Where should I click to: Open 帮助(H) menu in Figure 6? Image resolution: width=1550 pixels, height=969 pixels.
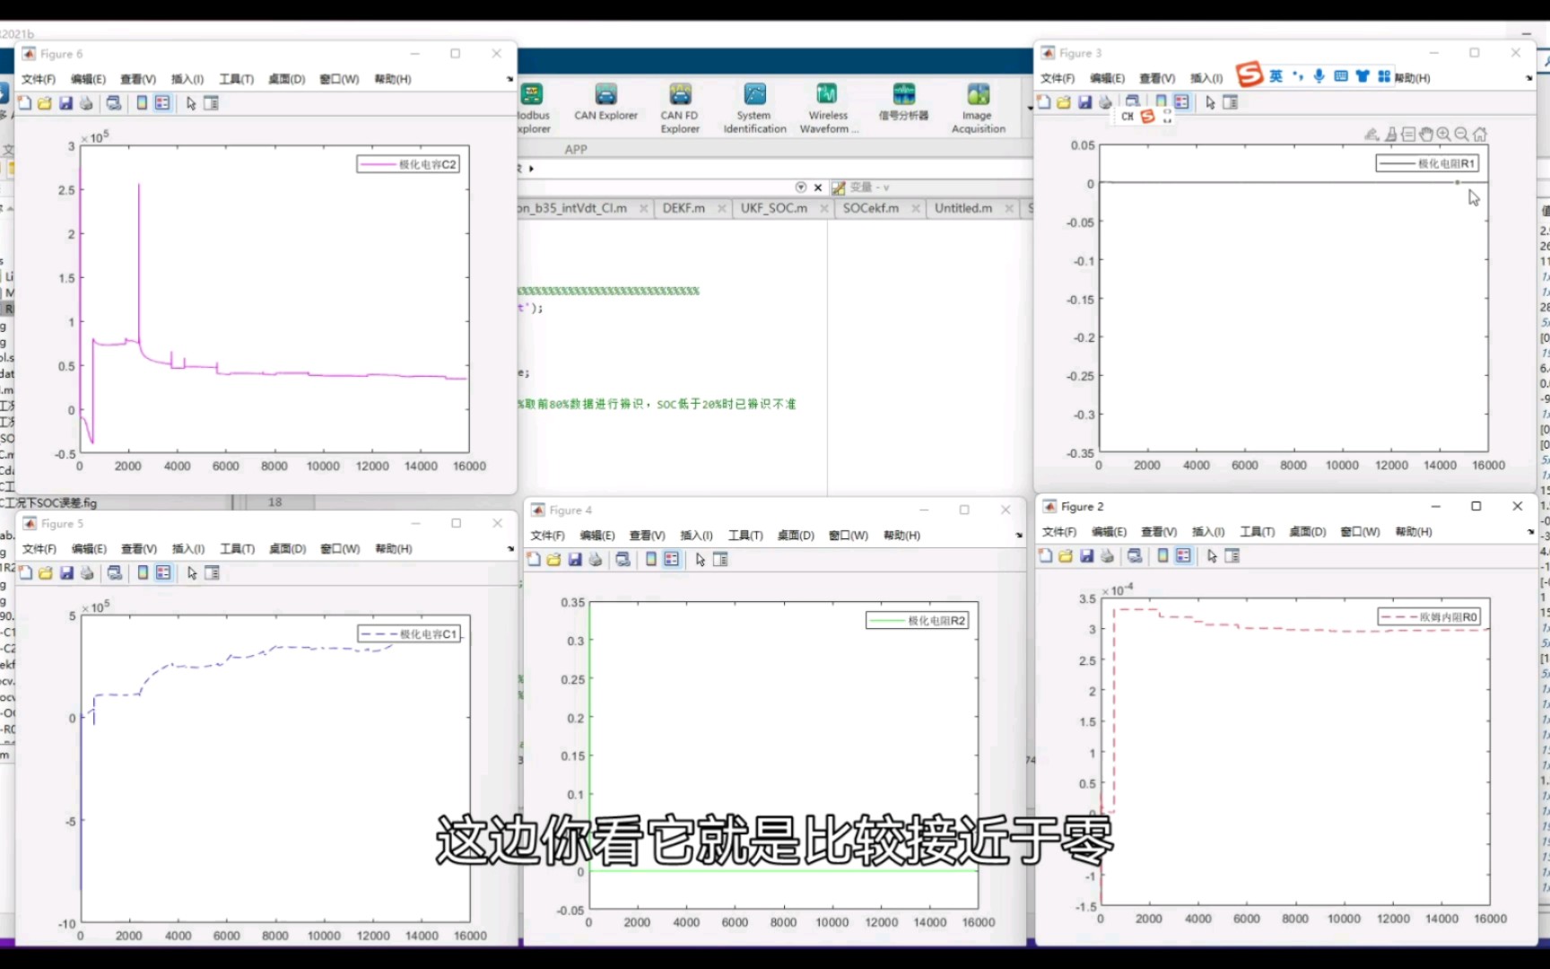(393, 79)
